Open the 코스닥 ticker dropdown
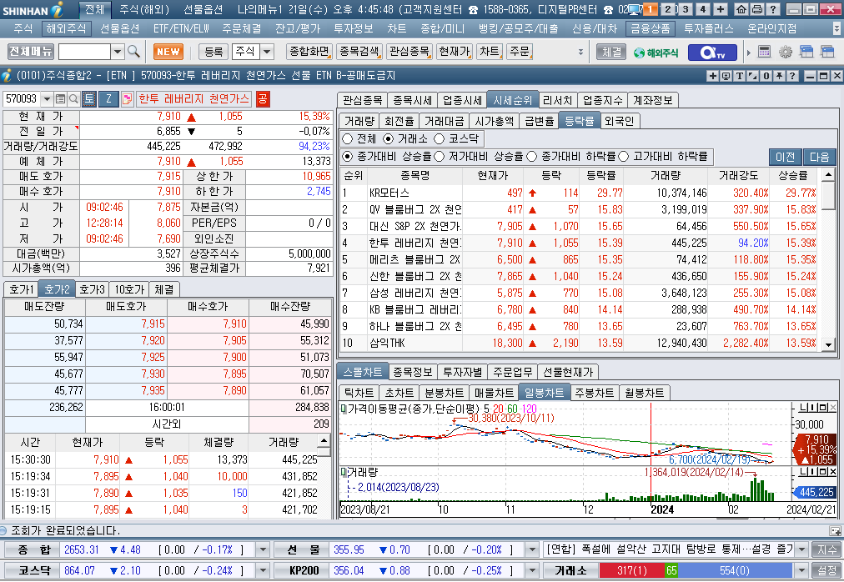Image resolution: width=844 pixels, height=582 pixels. point(263,570)
